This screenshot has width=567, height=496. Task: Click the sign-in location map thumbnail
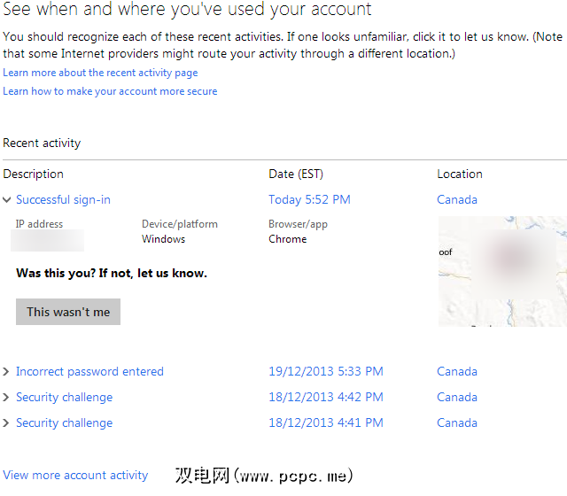point(501,271)
